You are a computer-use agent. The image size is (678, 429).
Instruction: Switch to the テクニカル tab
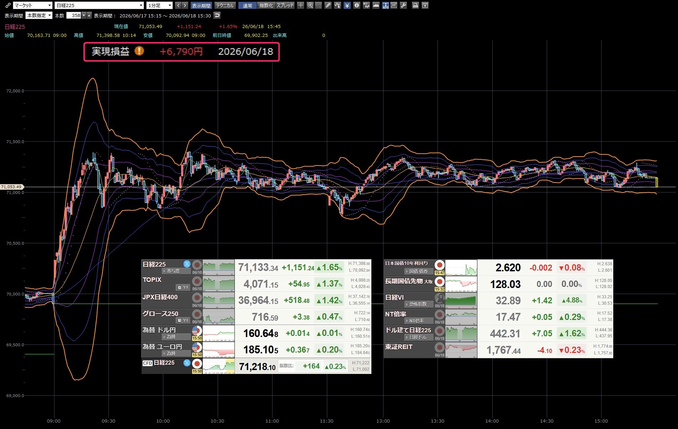click(225, 5)
